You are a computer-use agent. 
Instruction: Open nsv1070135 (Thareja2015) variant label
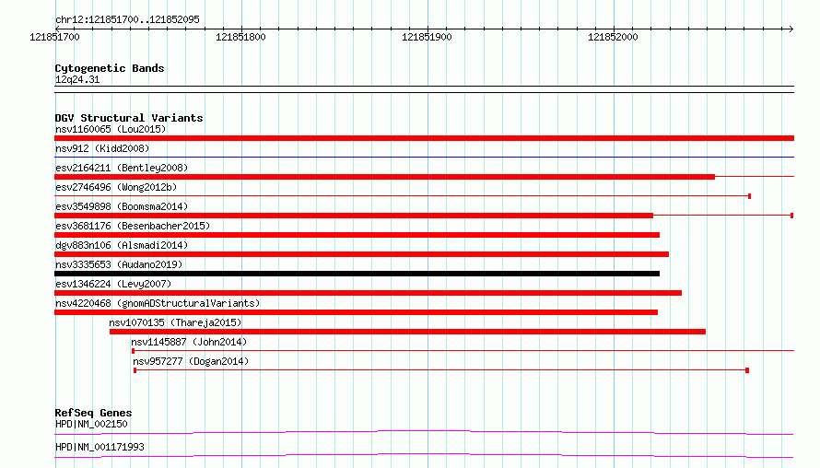175,322
